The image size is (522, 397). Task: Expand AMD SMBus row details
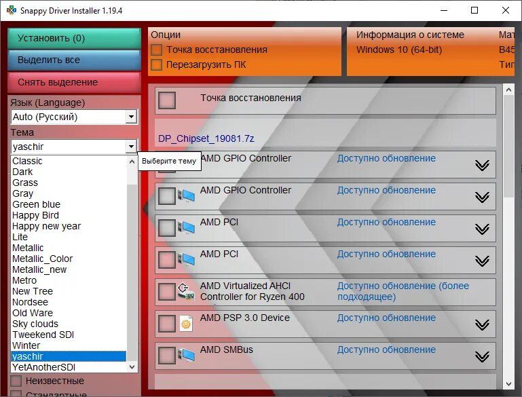482,356
